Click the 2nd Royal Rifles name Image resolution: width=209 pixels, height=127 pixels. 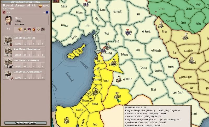pos(25,38)
